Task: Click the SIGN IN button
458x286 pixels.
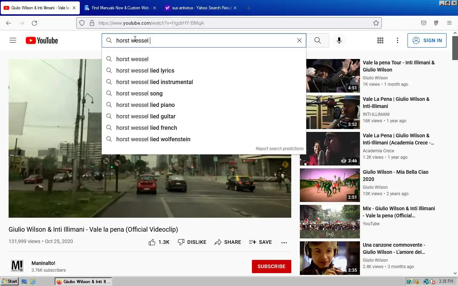Action: [x=427, y=40]
